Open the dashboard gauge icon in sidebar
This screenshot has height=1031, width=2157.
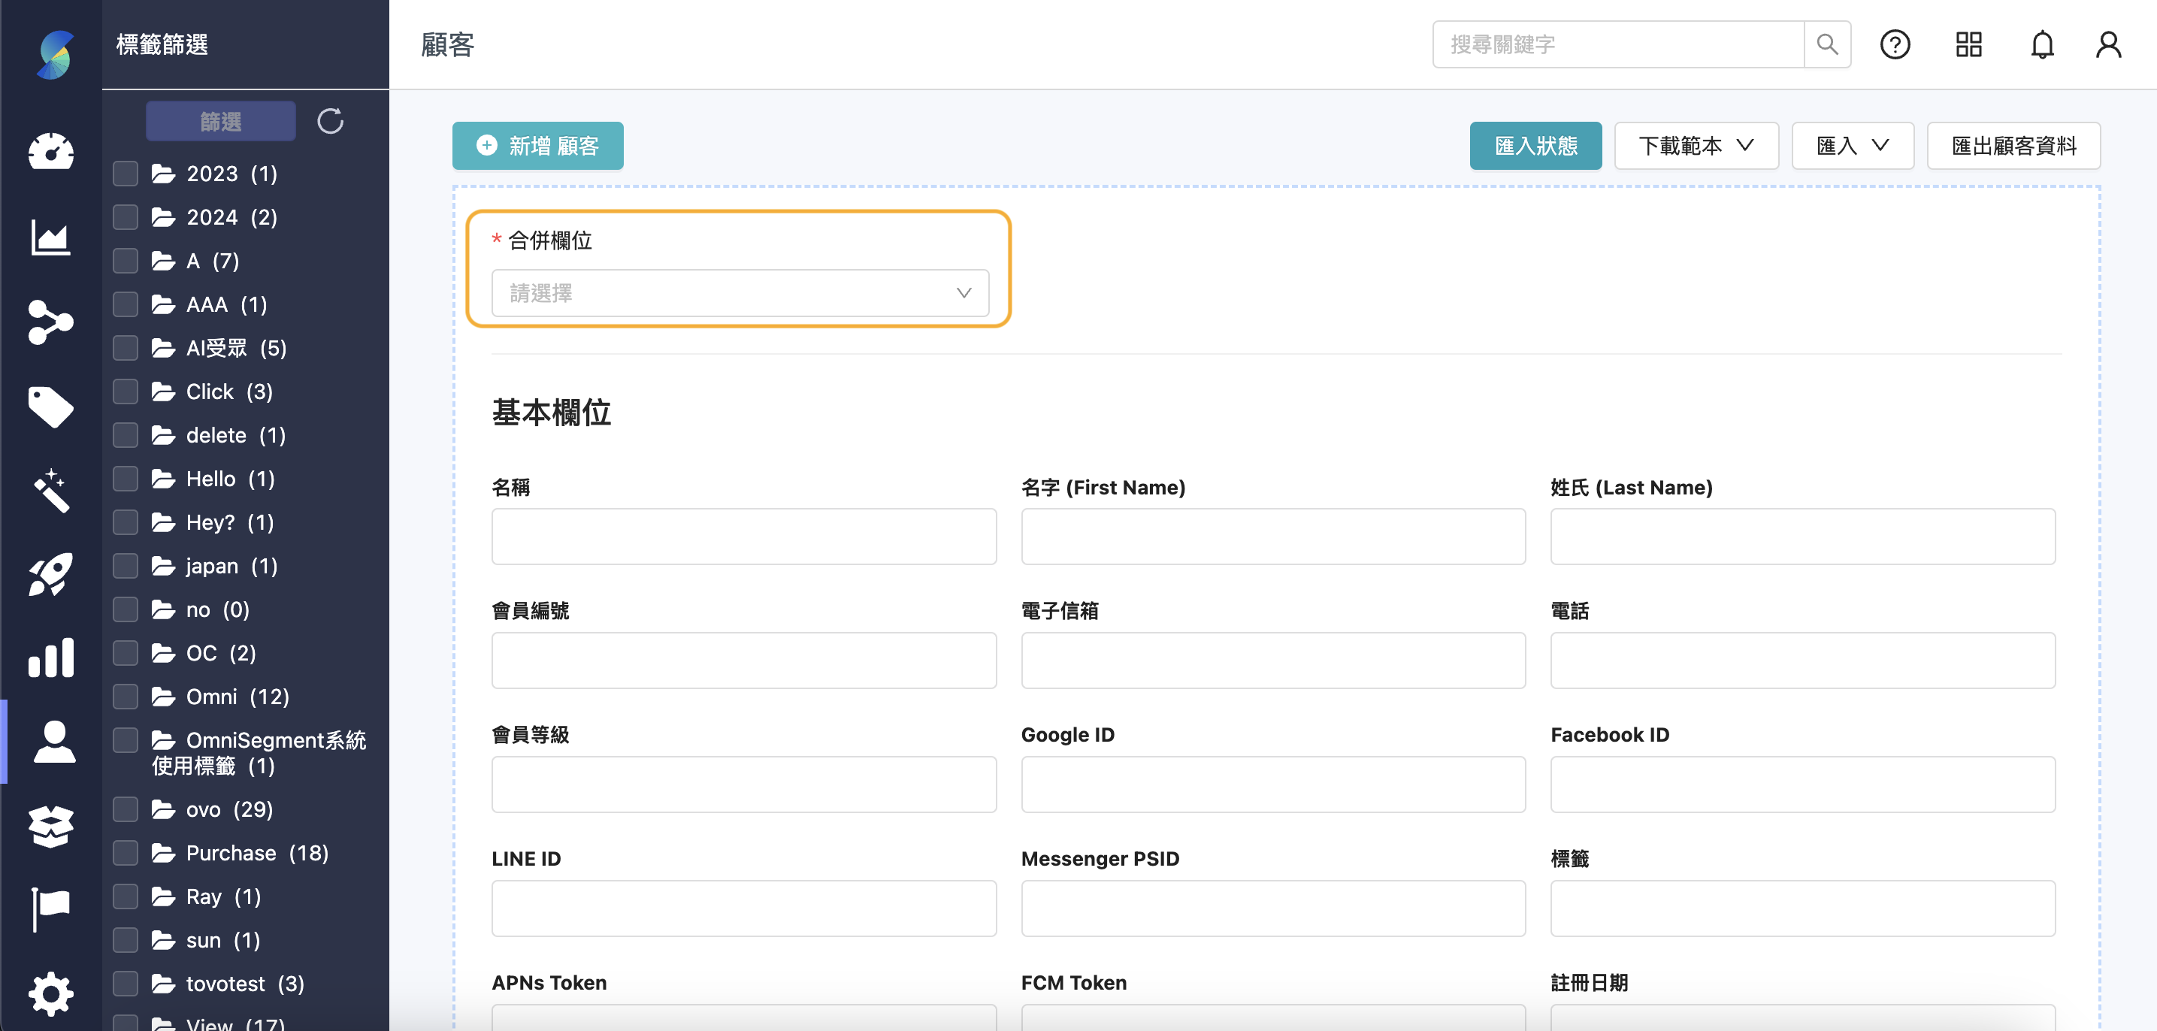[x=51, y=153]
